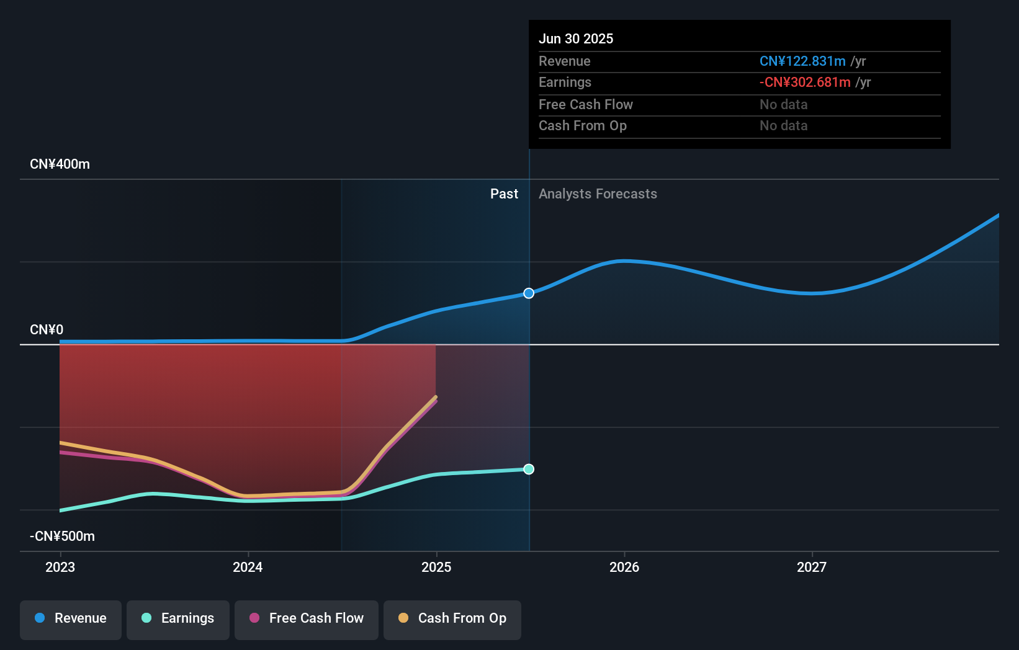Click the blue Revenue legend dot
Viewport: 1019px width, 650px height.
40,618
